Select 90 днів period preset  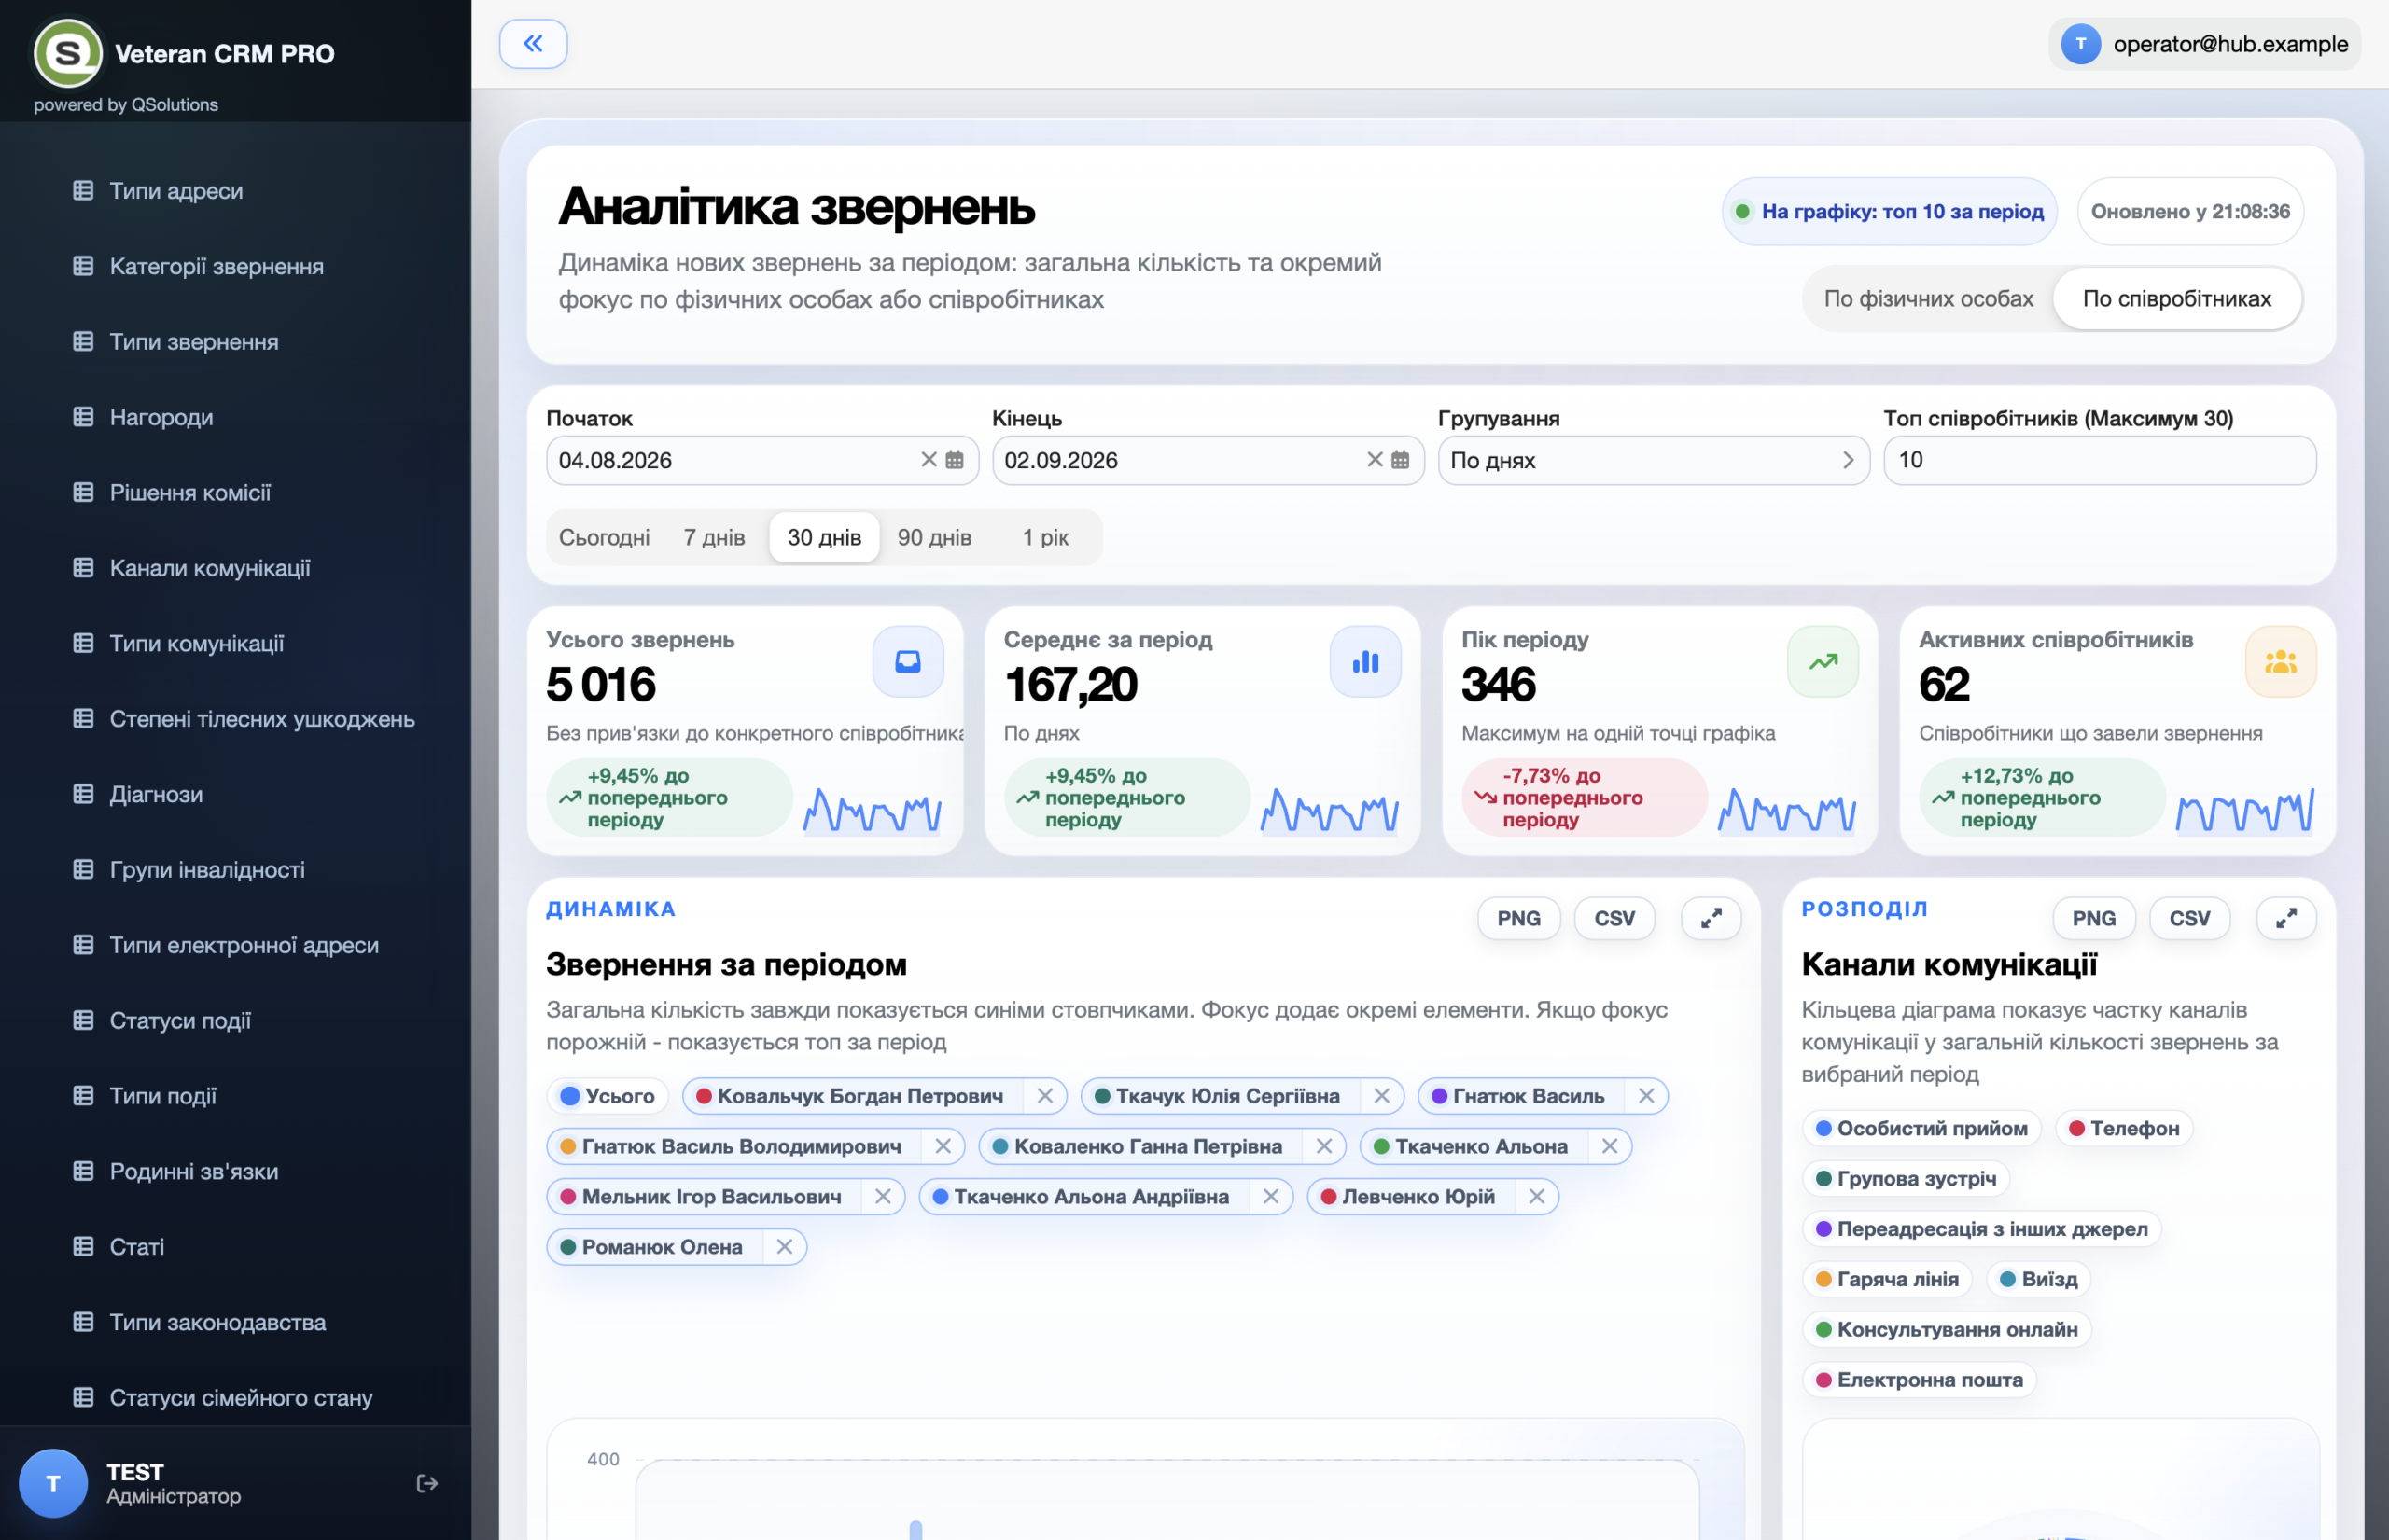tap(934, 537)
